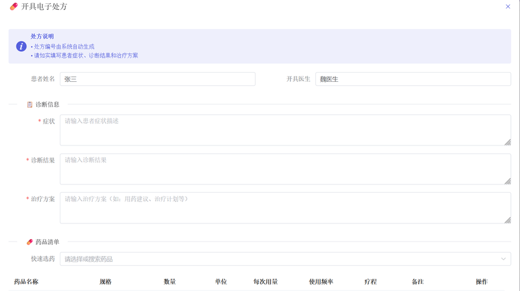520x291 pixels.
Task: Click the 药品清单 section title
Action: pyautogui.click(x=47, y=242)
